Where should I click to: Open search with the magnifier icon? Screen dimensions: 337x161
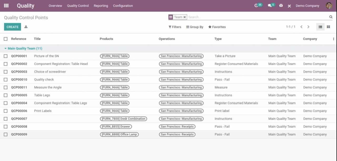pyautogui.click(x=331, y=17)
